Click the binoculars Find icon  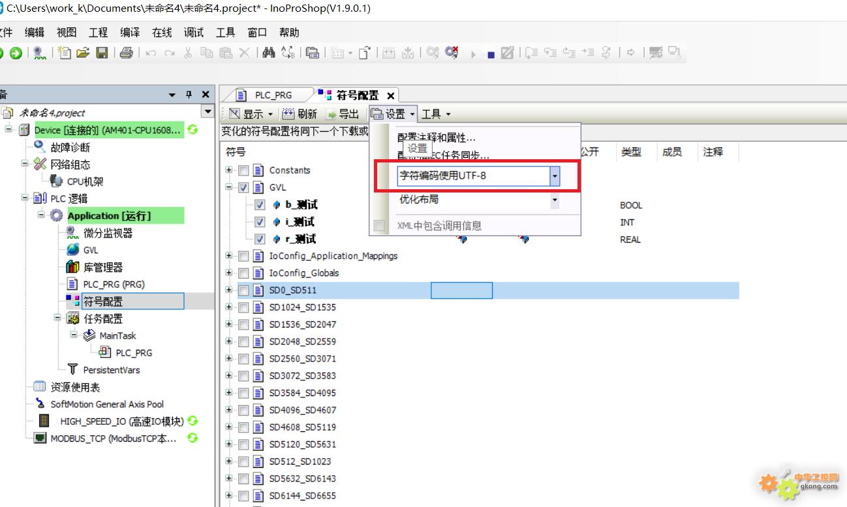269,54
